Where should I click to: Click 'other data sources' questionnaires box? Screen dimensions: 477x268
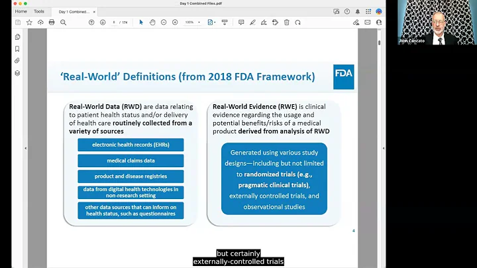[x=131, y=210]
